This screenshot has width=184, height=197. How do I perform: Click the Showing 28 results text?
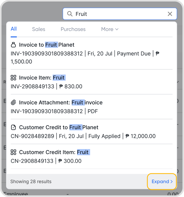31,182
